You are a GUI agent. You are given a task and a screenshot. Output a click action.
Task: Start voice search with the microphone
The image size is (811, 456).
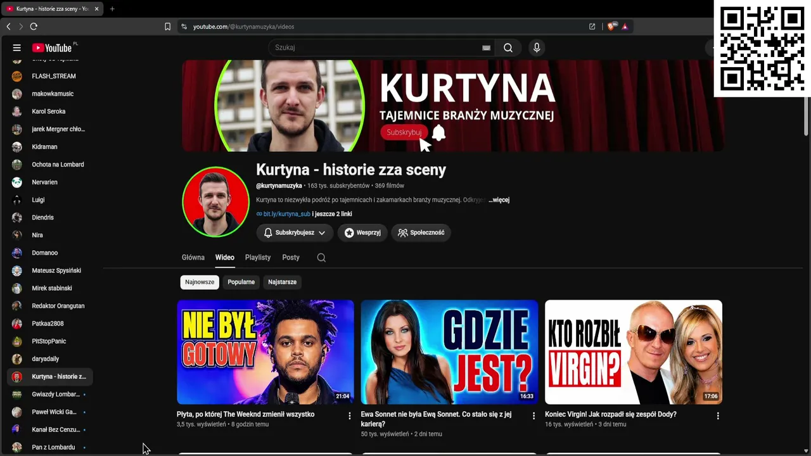coord(537,47)
